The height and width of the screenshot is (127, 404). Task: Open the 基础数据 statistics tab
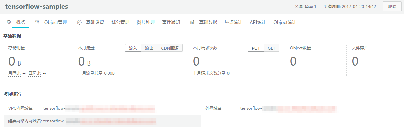208,22
